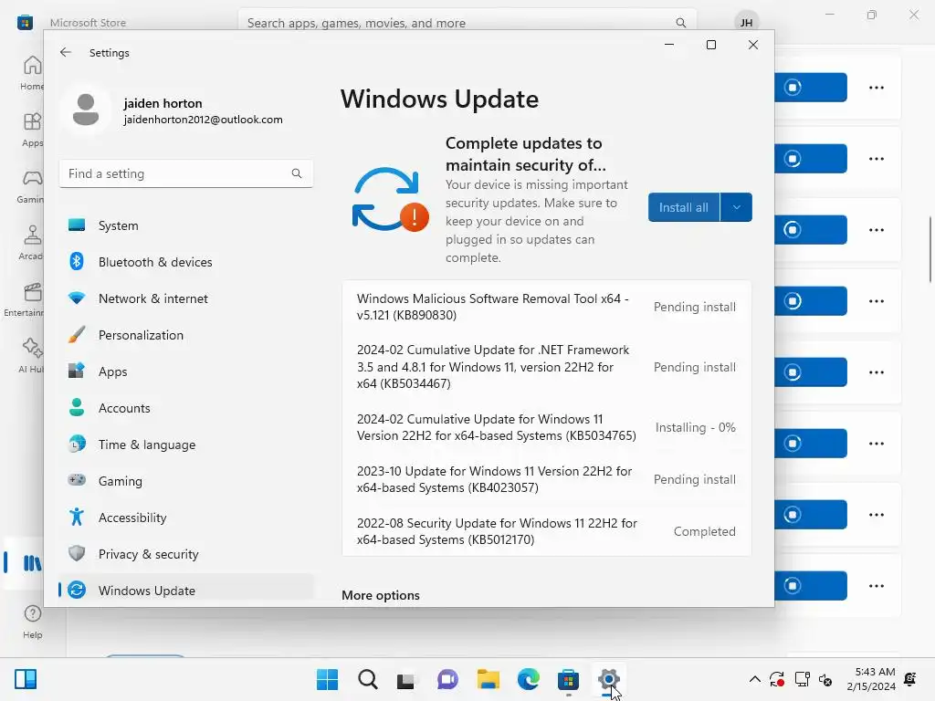
Task: Open File Explorer from the taskbar
Action: coord(488,679)
